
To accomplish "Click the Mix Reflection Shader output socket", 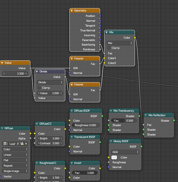I will point(174,120).
